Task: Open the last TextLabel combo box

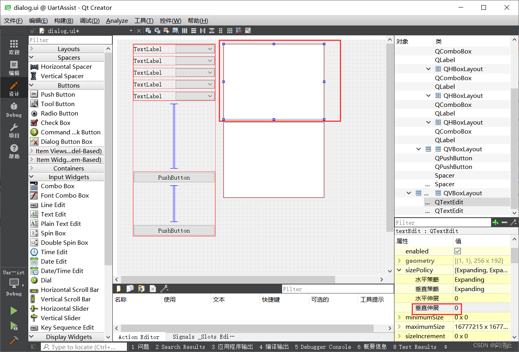Action: click(195, 96)
